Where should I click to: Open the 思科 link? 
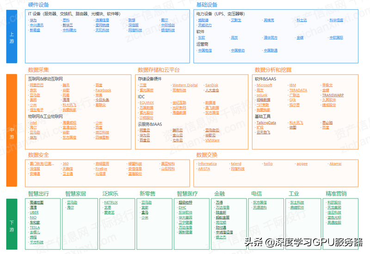(66, 20)
